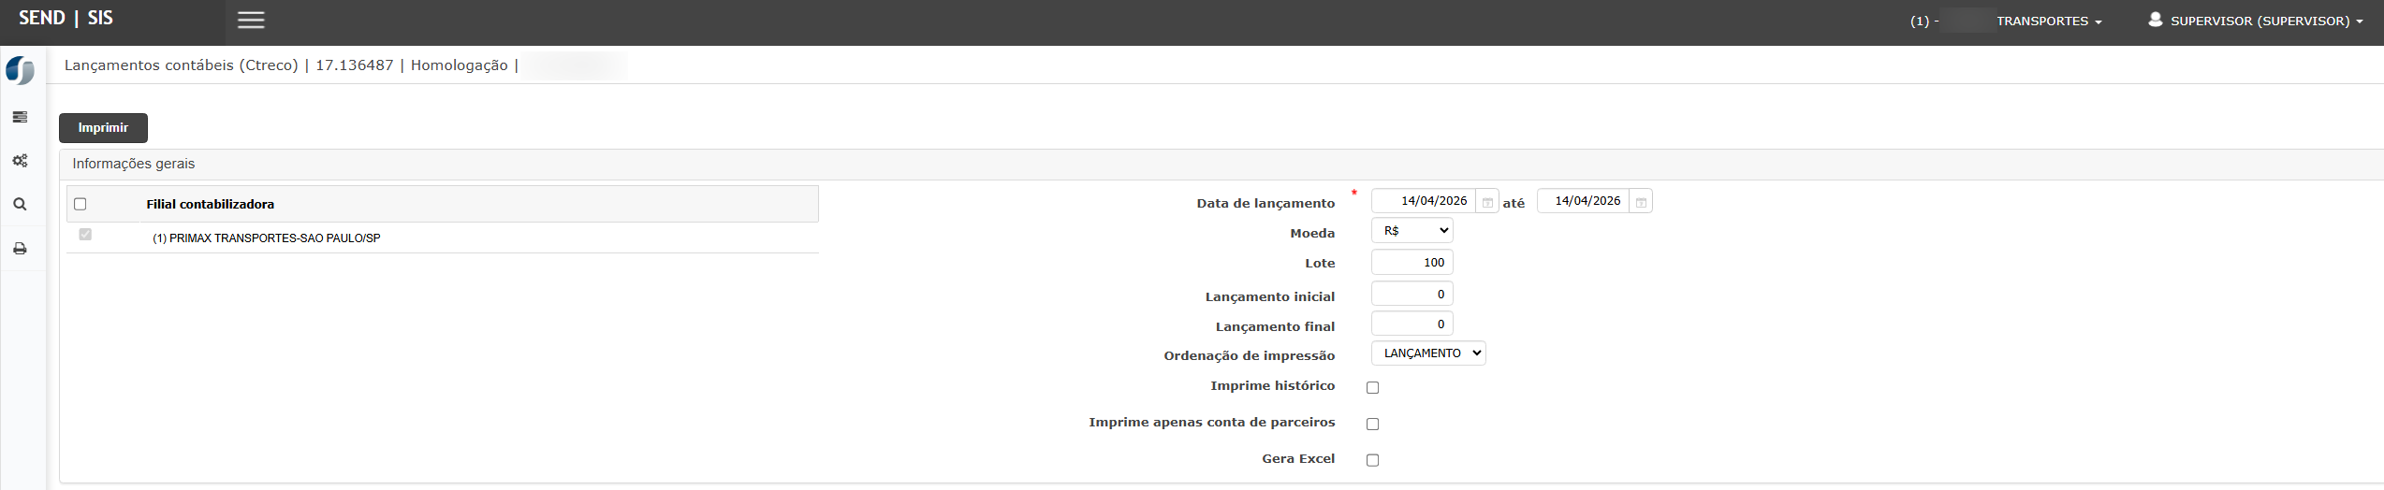
Task: Toggle select-all Filial contabilizadora checkbox
Action: (x=80, y=204)
